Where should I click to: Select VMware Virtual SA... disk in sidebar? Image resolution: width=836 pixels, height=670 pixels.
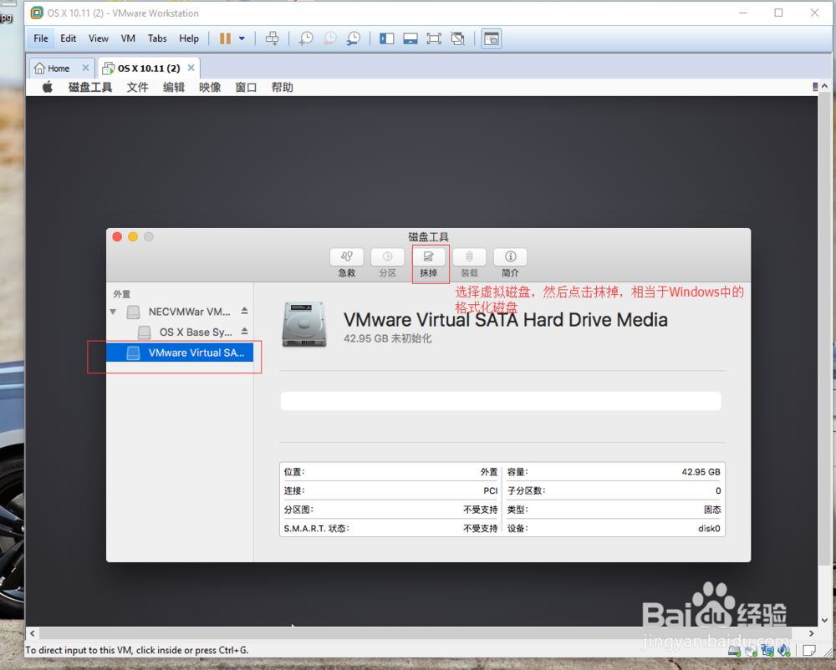[180, 353]
